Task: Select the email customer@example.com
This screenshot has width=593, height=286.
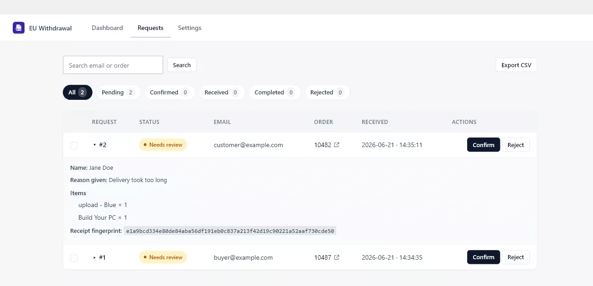Action: [x=249, y=145]
